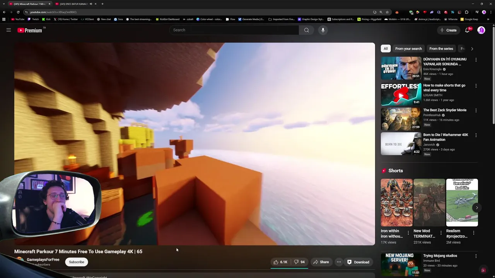Select the All filter chip

(386, 49)
